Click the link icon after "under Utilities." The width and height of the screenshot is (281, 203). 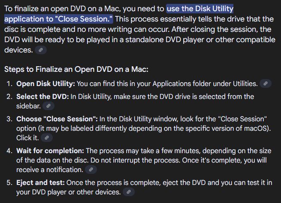coord(266,83)
